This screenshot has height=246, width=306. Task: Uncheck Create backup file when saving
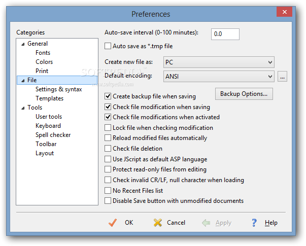pyautogui.click(x=108, y=96)
